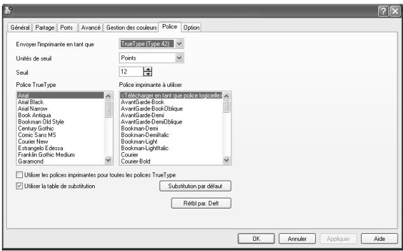
Task: Click up arrow of printer font scrollbar
Action: [226, 96]
